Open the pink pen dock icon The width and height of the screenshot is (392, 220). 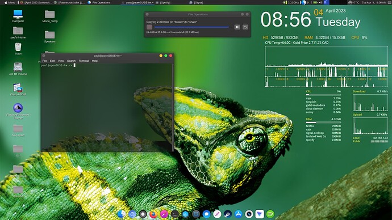[164, 214]
